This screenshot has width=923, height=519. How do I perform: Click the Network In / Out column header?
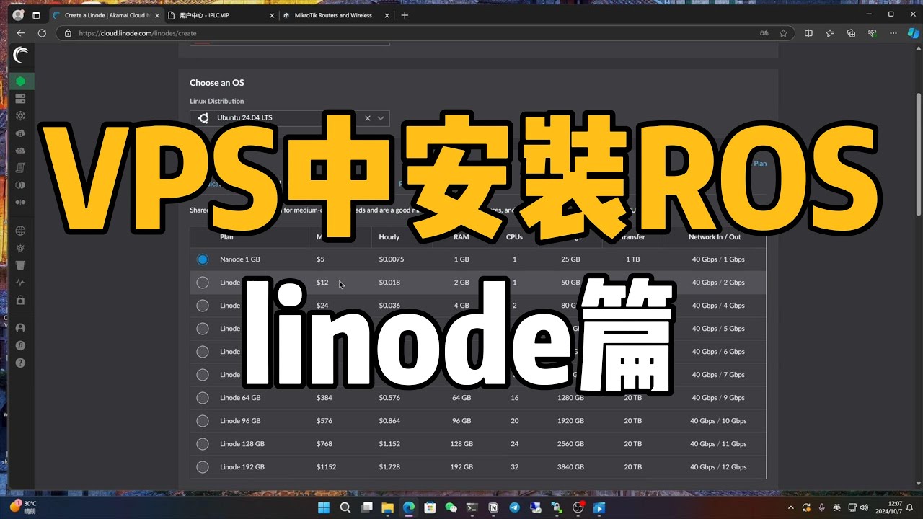pyautogui.click(x=715, y=237)
